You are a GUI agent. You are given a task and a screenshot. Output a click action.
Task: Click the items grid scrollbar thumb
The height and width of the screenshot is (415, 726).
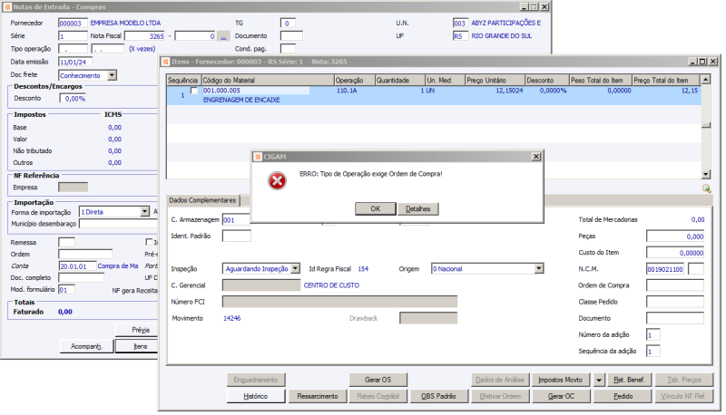coord(706,125)
